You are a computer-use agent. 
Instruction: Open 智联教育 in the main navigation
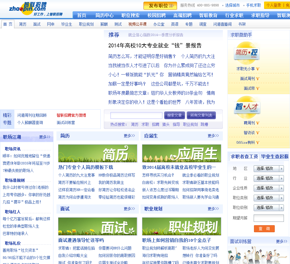[208, 15]
